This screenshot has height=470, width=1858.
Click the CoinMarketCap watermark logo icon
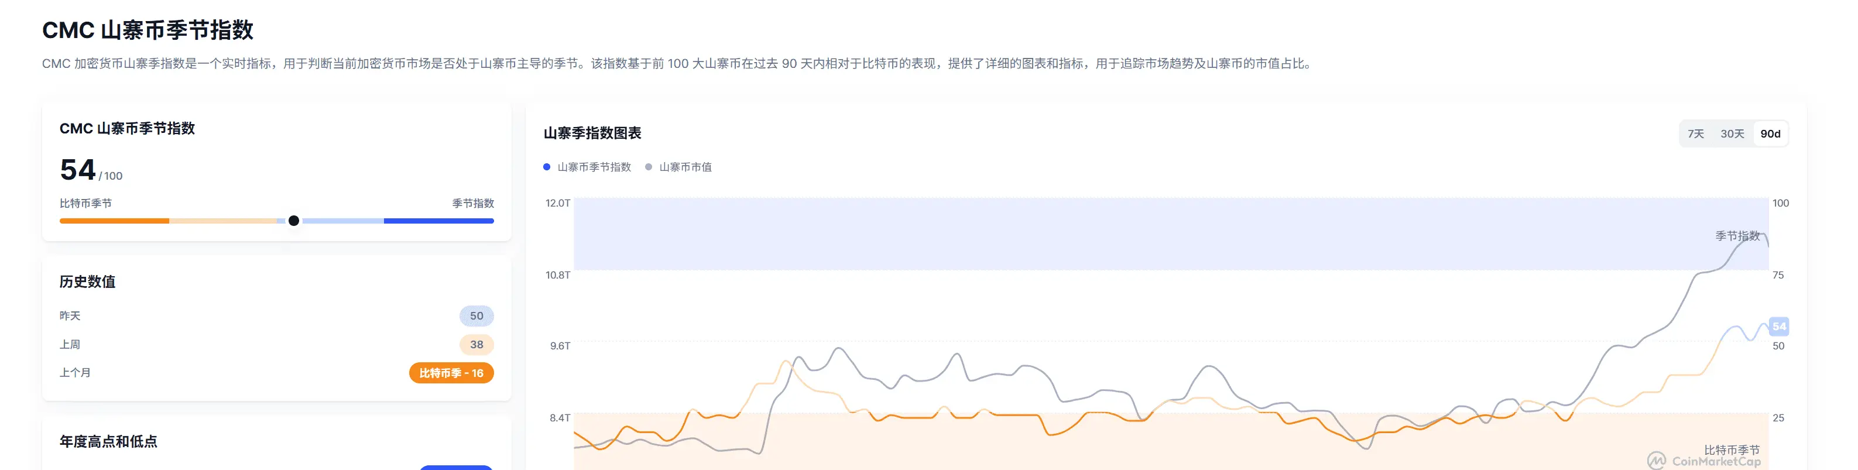[1656, 461]
